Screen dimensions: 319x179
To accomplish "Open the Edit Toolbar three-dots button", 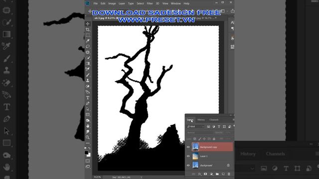I will 88,143.
